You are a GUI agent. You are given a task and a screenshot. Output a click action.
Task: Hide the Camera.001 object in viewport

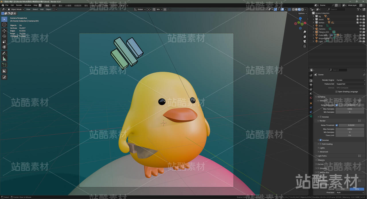coord(361,32)
